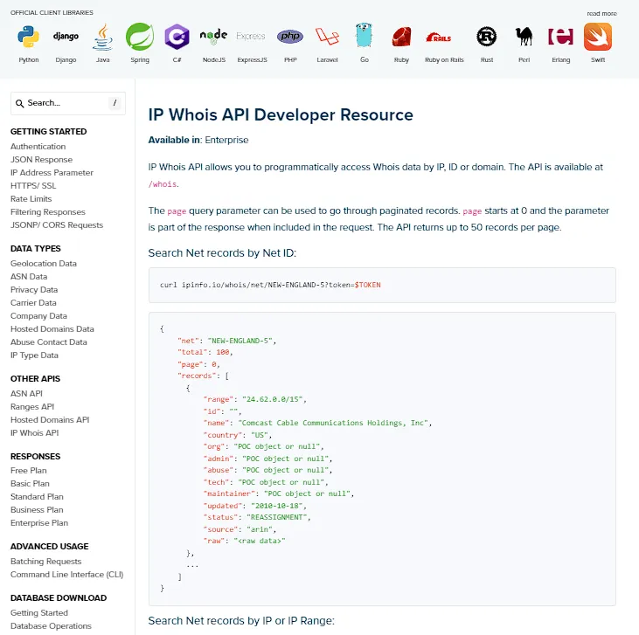639x635 pixels.
Task: Go to ASN Data page
Action: coord(29,276)
